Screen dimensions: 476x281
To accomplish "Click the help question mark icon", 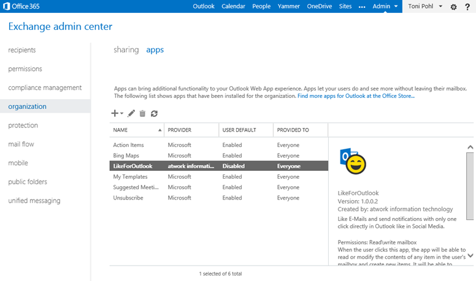I will click(467, 7).
